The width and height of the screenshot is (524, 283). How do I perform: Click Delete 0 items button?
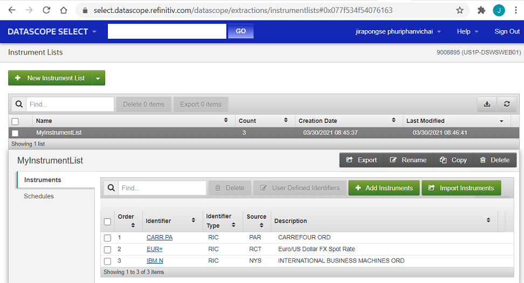click(144, 104)
